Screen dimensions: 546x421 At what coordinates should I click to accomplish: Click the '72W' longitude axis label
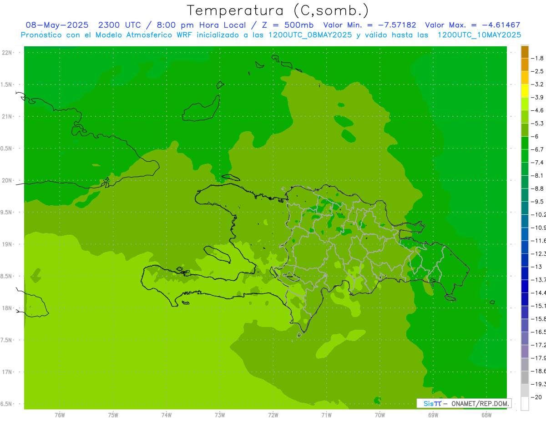pos(273,415)
